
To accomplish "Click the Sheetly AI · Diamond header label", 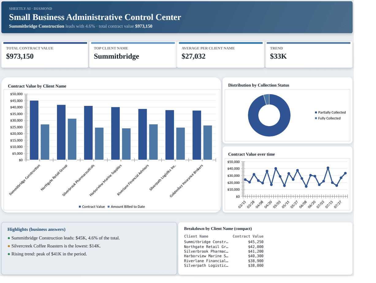I will pos(30,9).
